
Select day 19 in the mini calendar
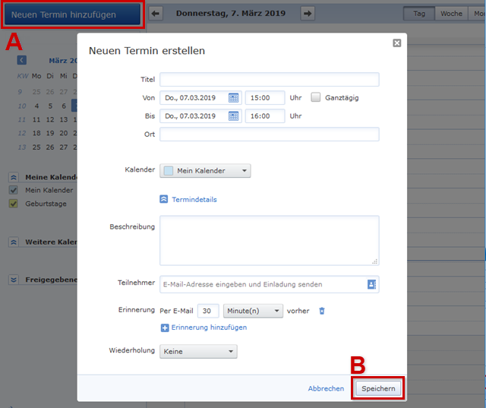pyautogui.click(x=50, y=133)
